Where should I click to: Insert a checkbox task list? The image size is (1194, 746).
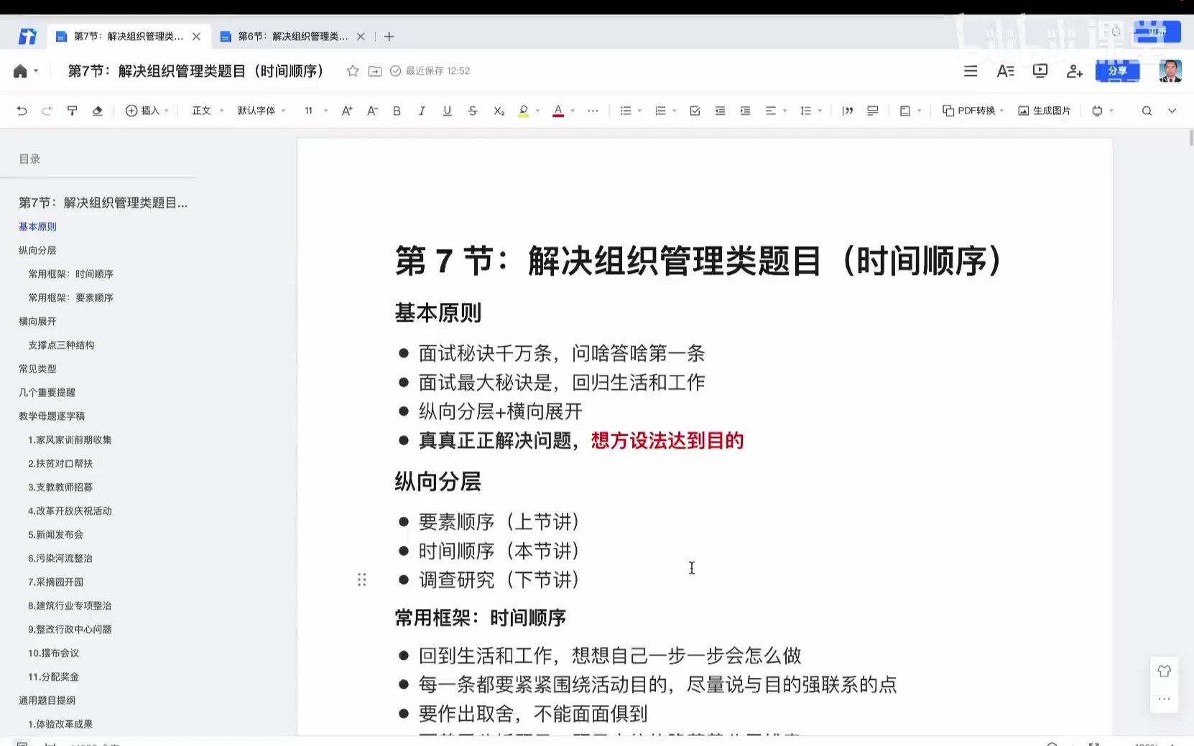pos(695,111)
